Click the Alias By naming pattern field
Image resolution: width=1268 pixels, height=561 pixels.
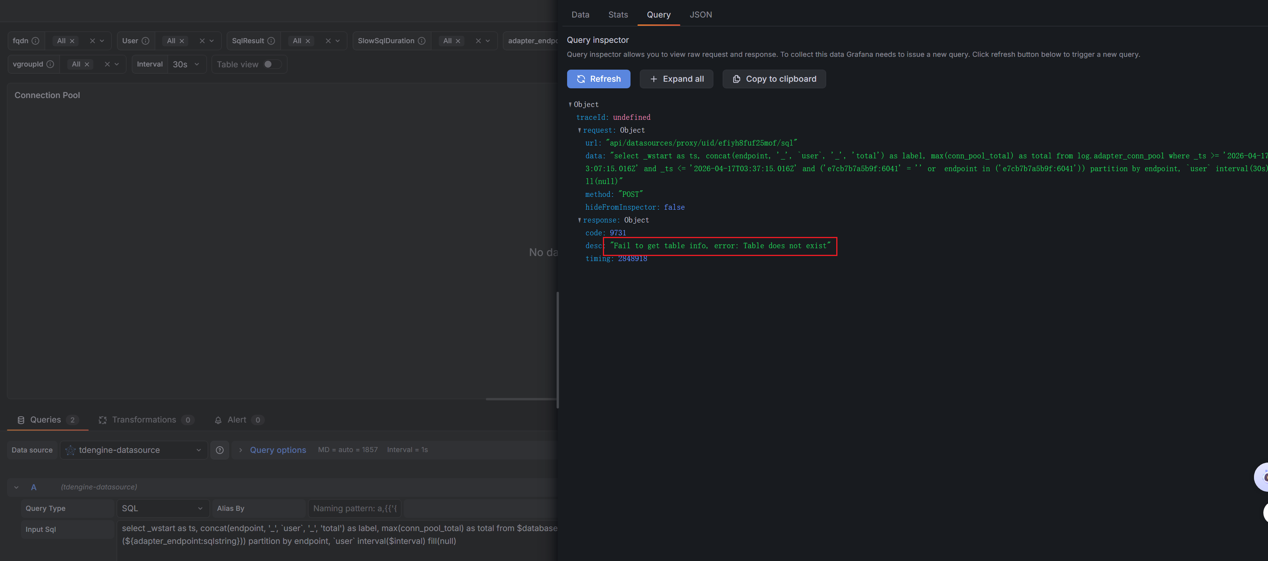point(354,508)
